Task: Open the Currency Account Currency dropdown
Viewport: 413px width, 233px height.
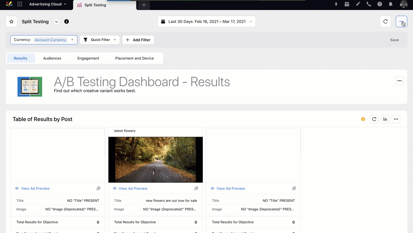Action: 44,40
